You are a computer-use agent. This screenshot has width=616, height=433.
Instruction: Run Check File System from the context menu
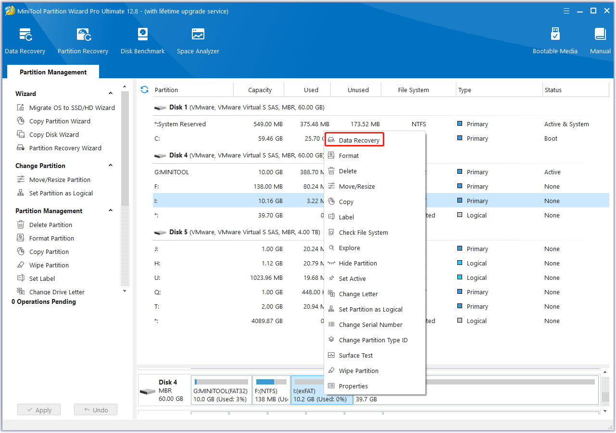pos(375,232)
